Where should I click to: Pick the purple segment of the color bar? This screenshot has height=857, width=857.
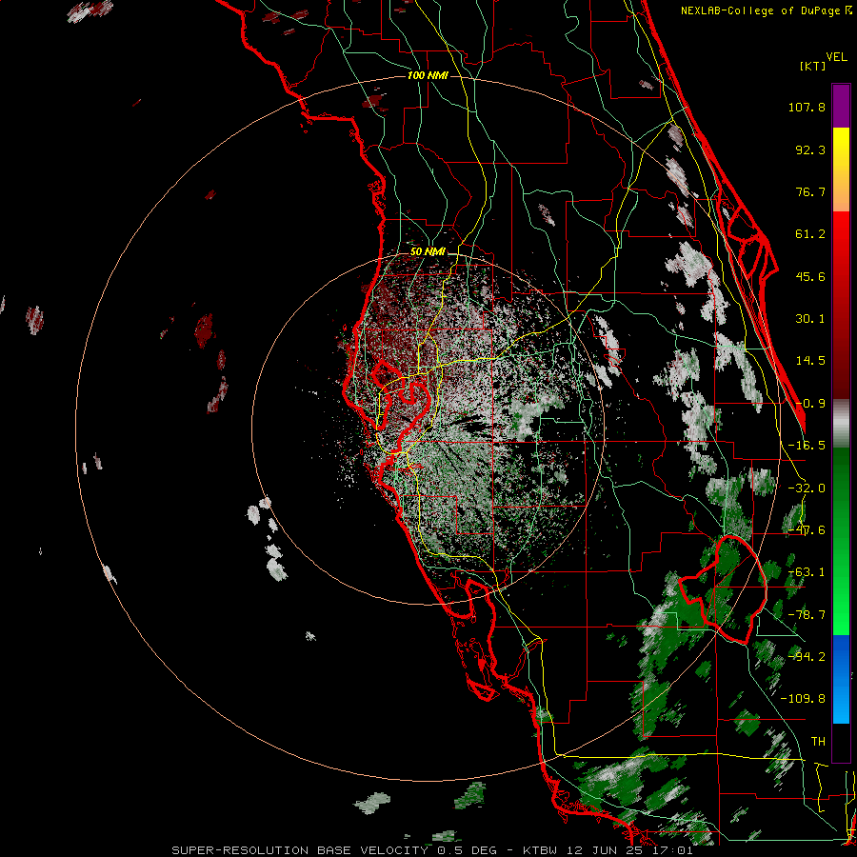(841, 106)
